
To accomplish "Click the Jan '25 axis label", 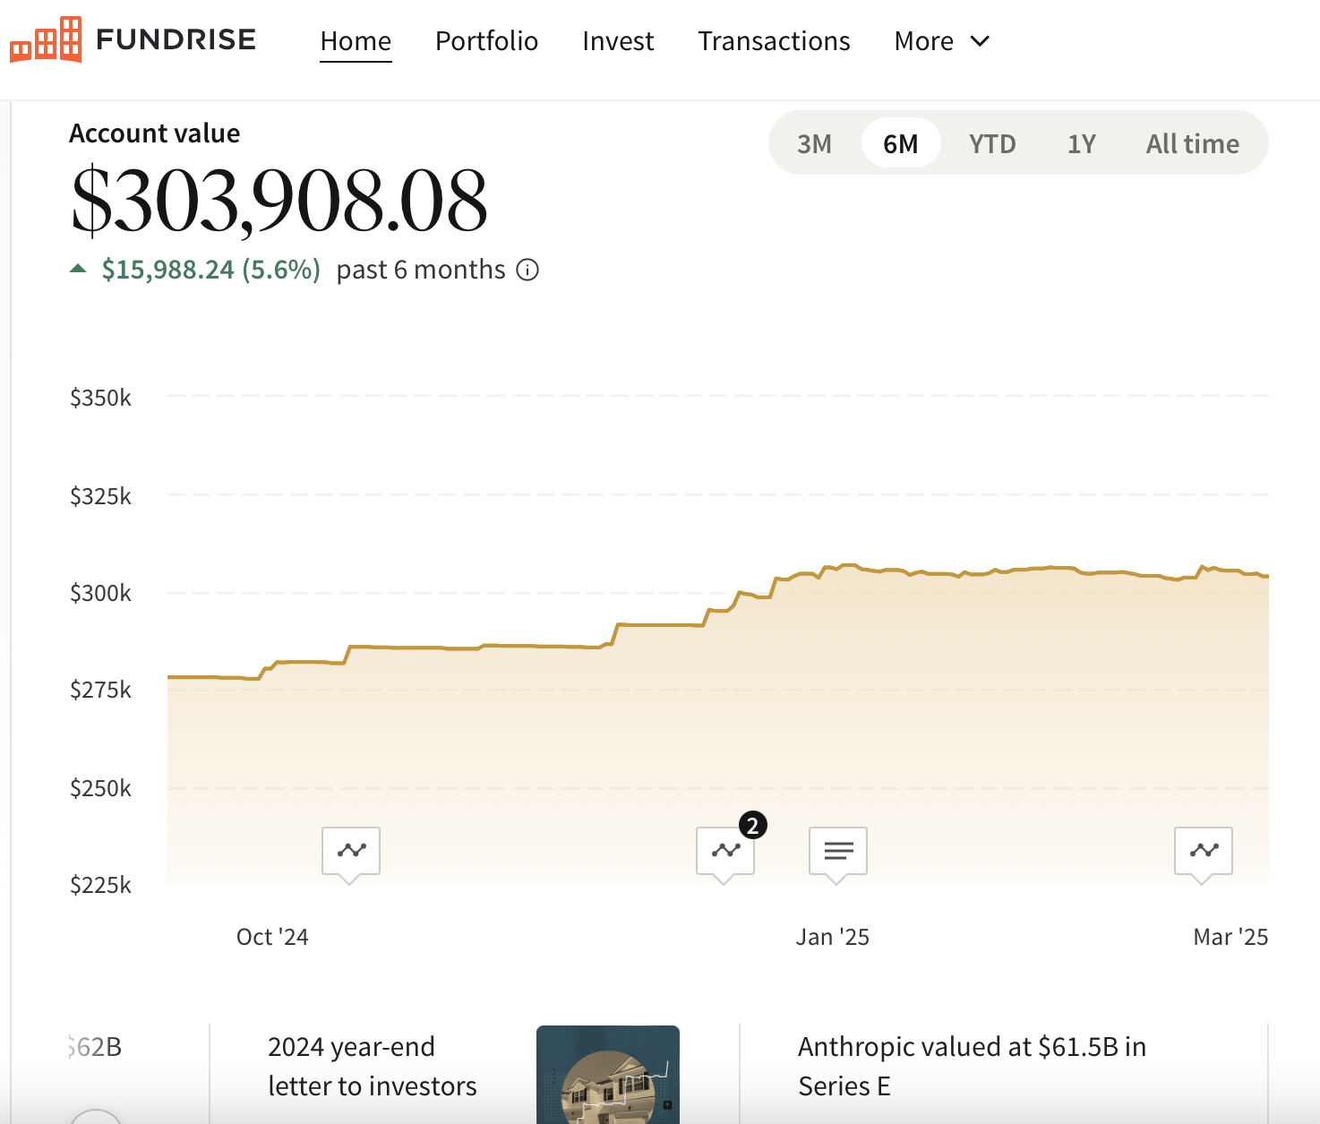I will (833, 937).
